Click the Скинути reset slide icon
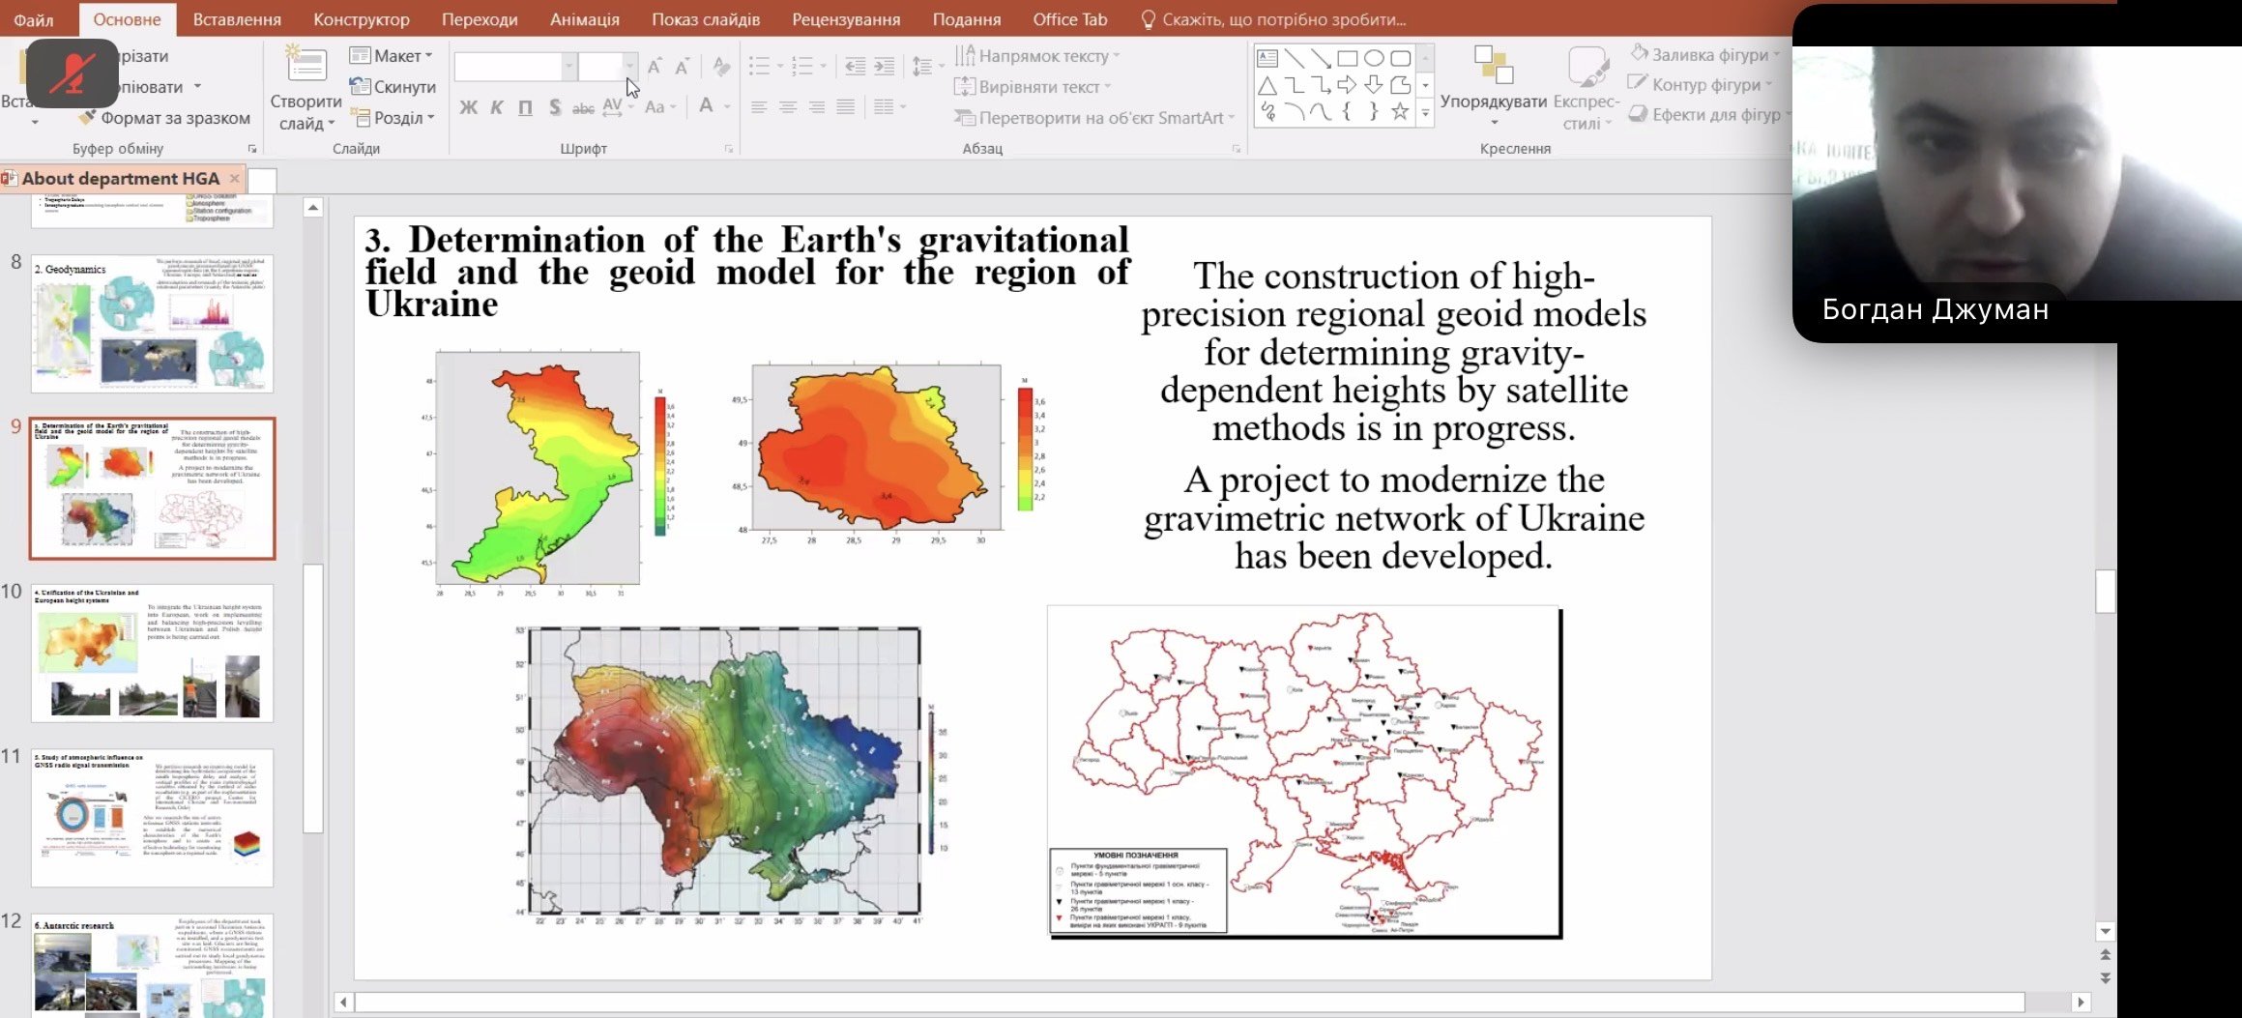The height and width of the screenshot is (1018, 2242). tap(360, 87)
